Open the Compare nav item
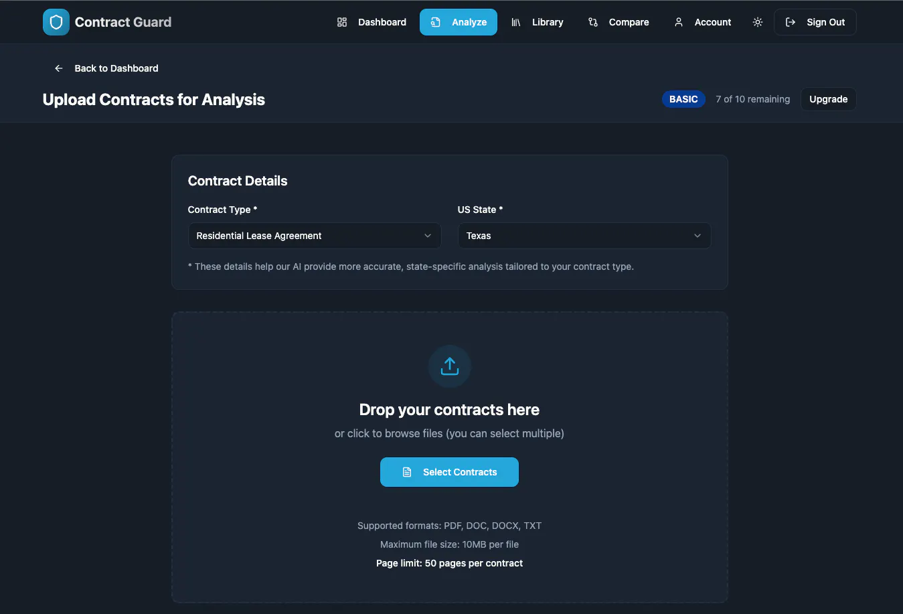903x614 pixels. pos(619,22)
